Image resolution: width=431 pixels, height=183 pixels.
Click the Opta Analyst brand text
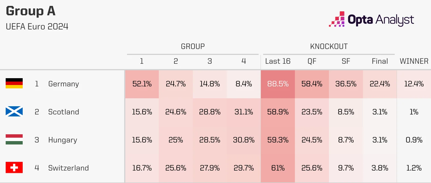click(381, 20)
